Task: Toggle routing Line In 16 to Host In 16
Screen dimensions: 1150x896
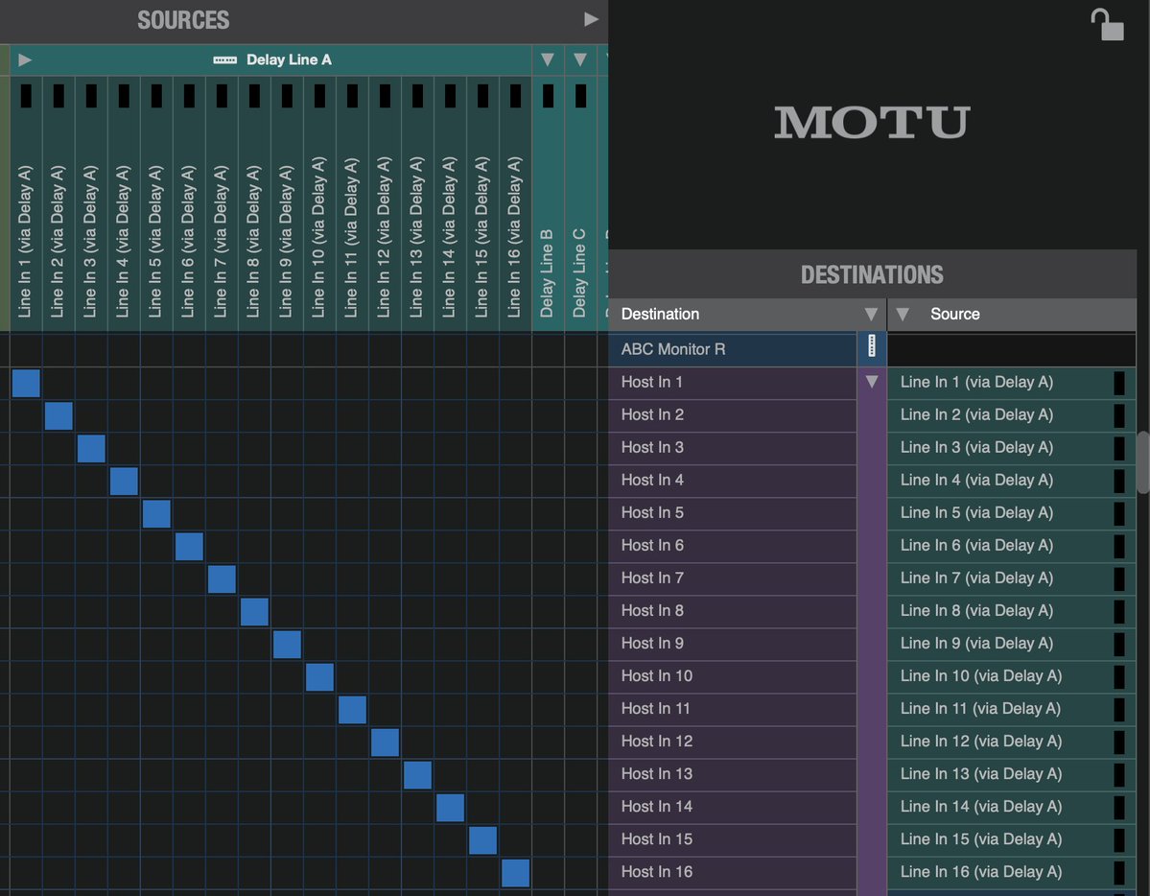Action: coord(516,873)
